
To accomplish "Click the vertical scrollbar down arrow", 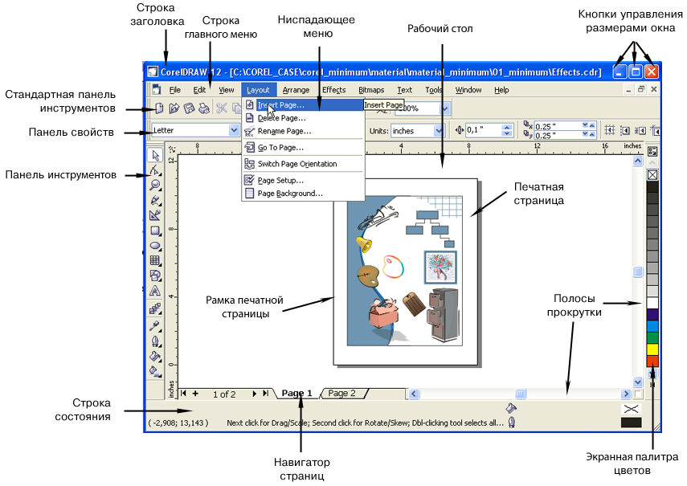I will (637, 382).
